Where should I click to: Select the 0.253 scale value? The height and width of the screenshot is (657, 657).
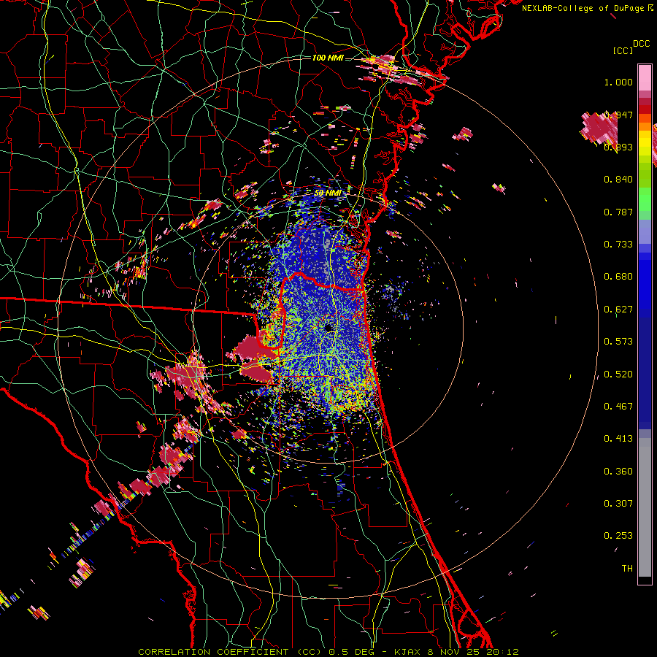[618, 536]
